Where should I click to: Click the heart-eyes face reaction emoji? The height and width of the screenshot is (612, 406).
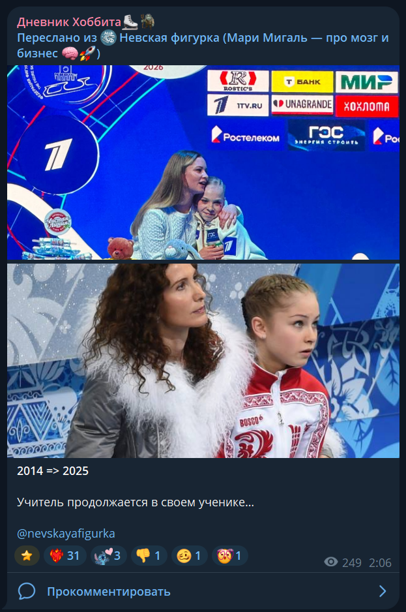coord(224,555)
